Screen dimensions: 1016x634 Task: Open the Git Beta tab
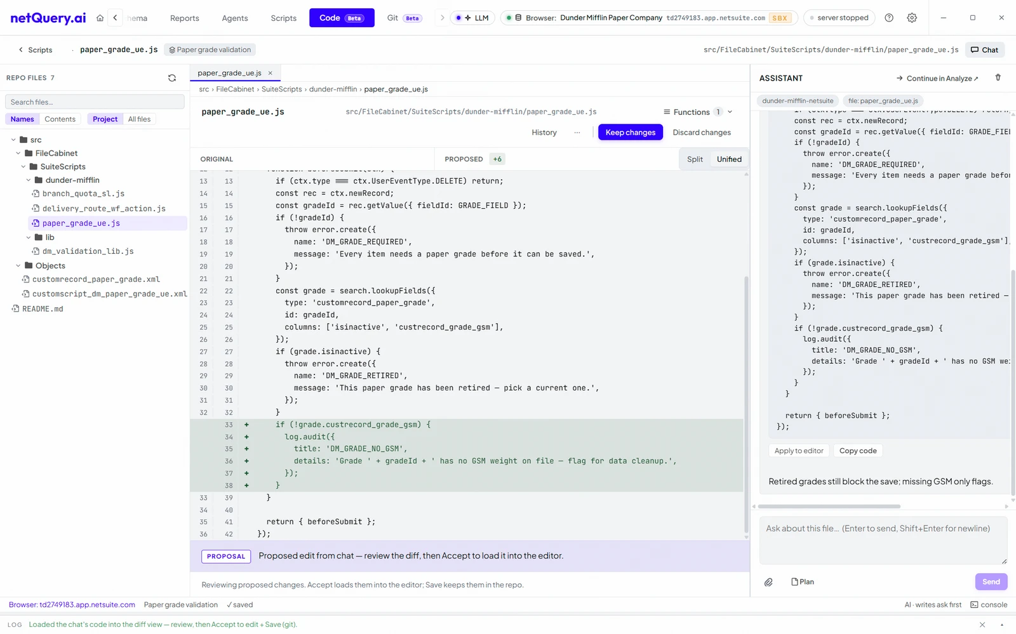[x=404, y=18]
